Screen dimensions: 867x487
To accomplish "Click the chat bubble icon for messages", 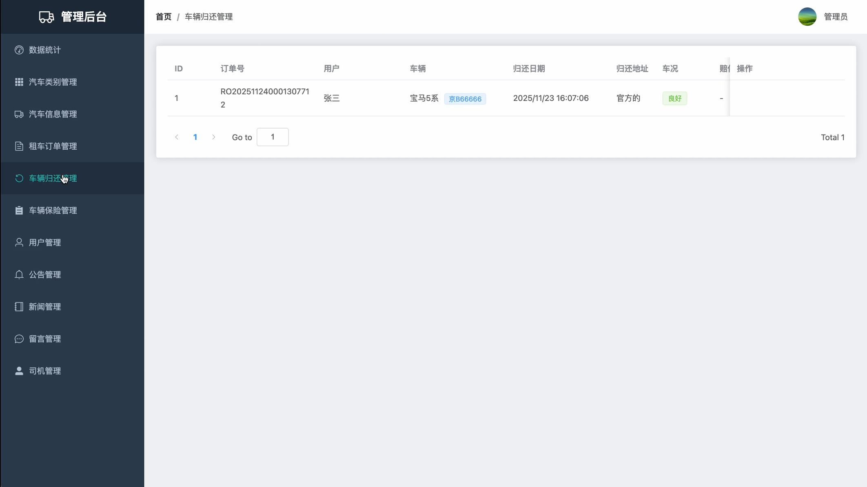I will click(19, 339).
